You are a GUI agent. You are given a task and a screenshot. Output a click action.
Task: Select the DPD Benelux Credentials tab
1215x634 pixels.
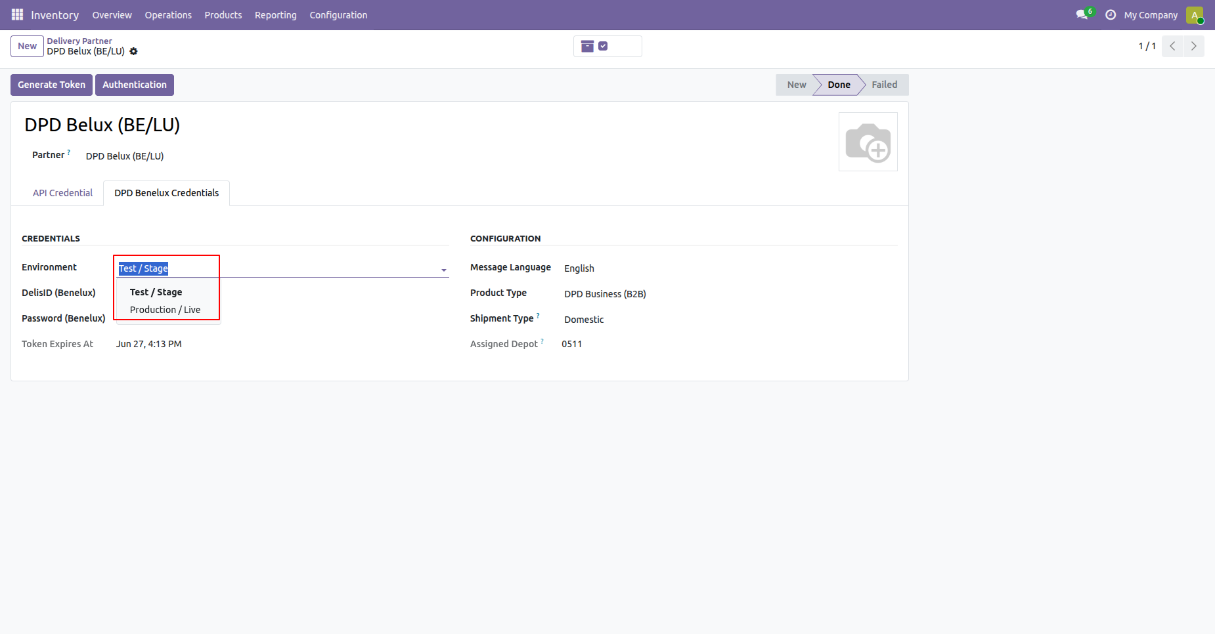tap(167, 193)
